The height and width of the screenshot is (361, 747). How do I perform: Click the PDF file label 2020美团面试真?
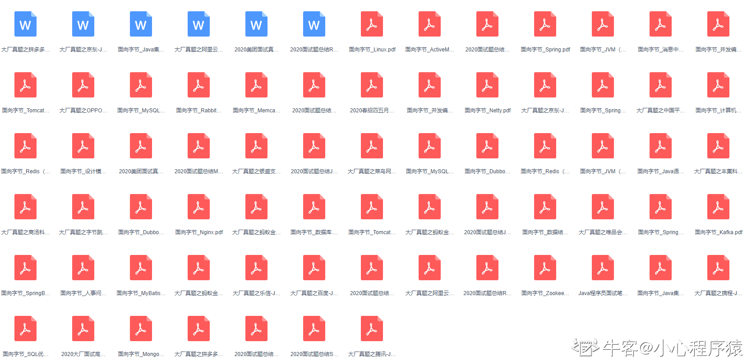coord(141,171)
